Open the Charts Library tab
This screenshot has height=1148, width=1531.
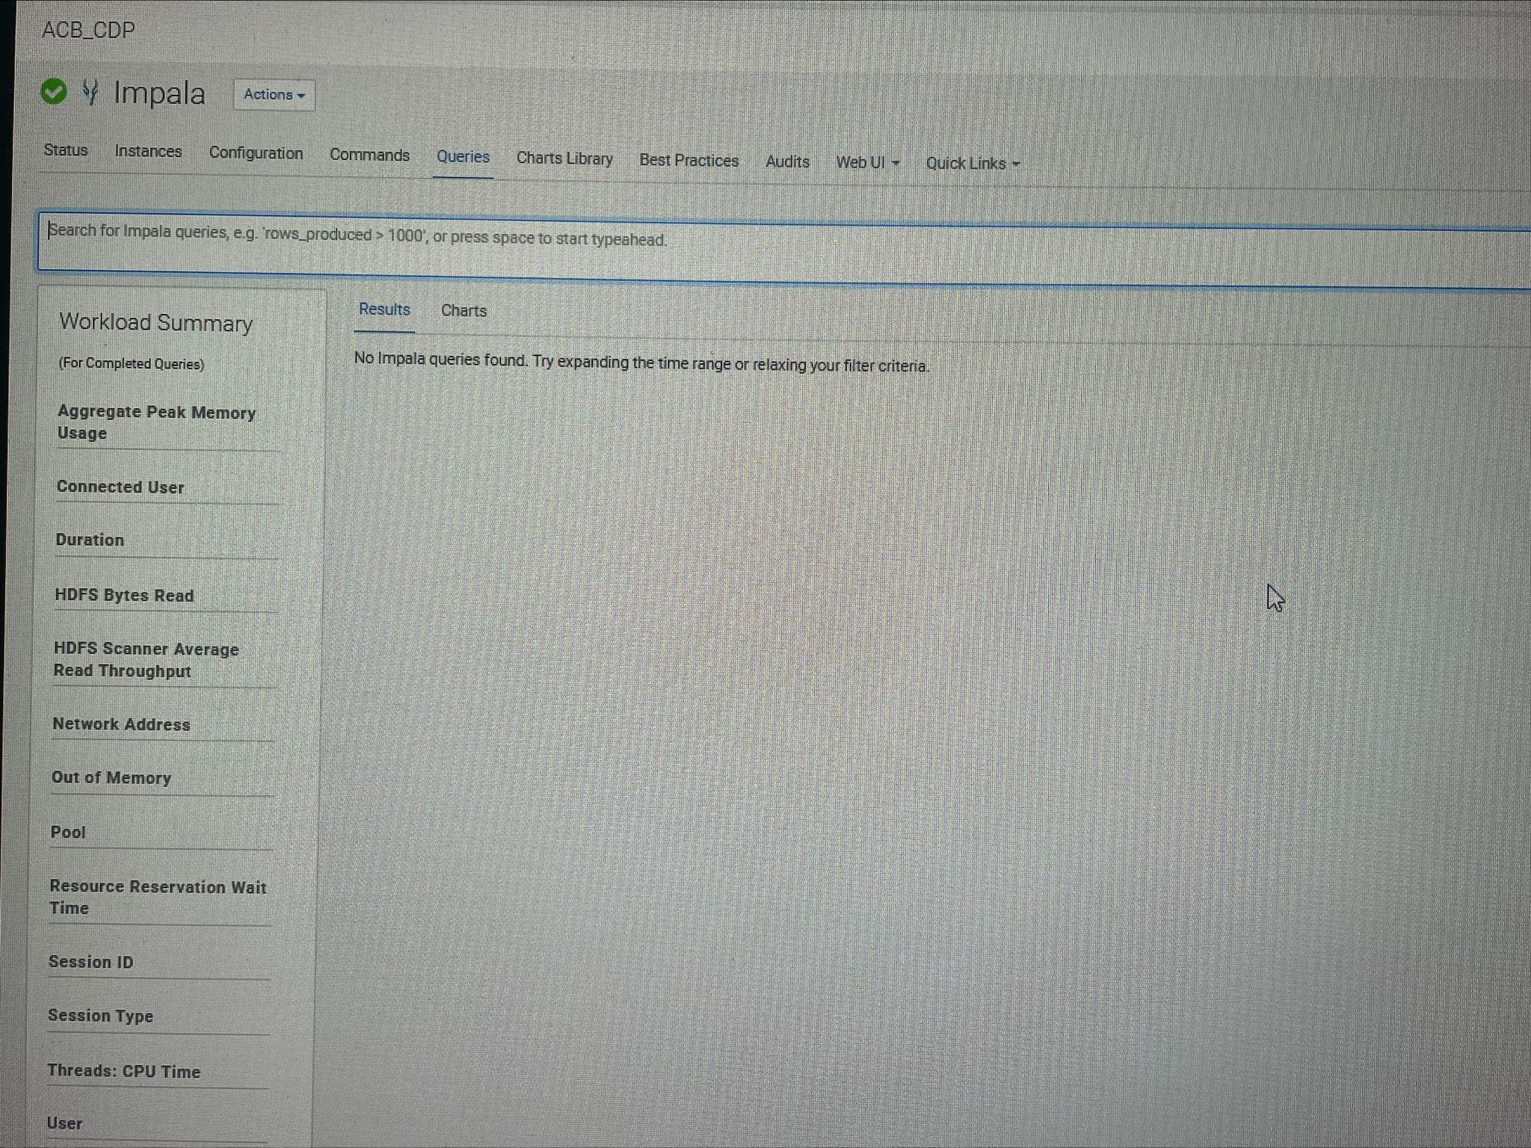click(x=564, y=158)
